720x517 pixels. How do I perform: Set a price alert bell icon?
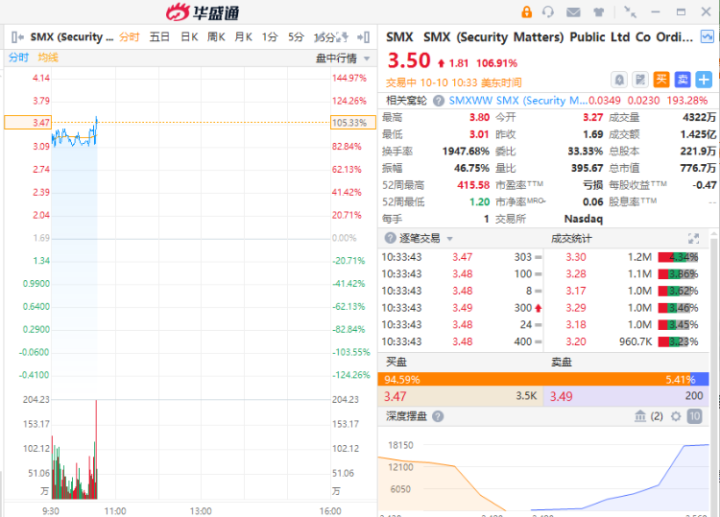[619, 80]
